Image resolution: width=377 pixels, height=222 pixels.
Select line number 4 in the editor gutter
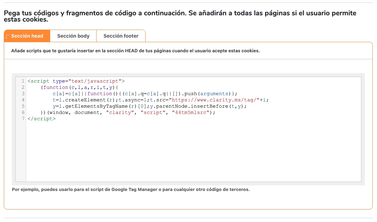23,100
